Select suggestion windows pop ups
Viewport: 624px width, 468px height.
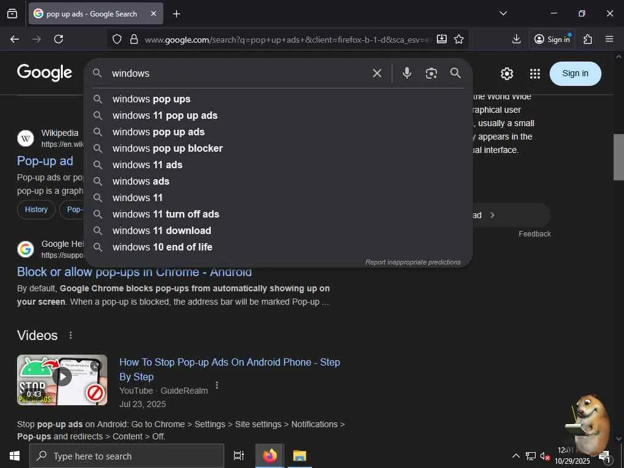click(x=278, y=99)
